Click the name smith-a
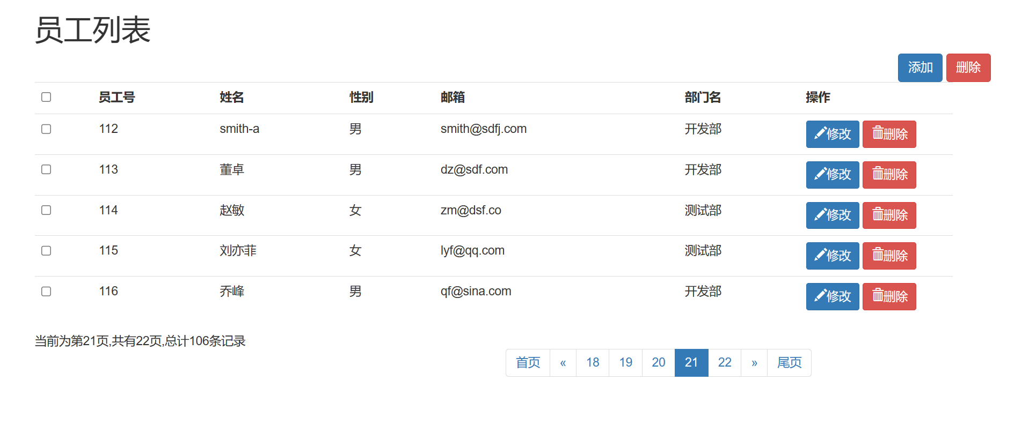This screenshot has height=425, width=1029. [x=239, y=129]
